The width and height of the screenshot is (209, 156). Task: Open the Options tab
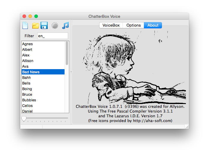(x=134, y=25)
